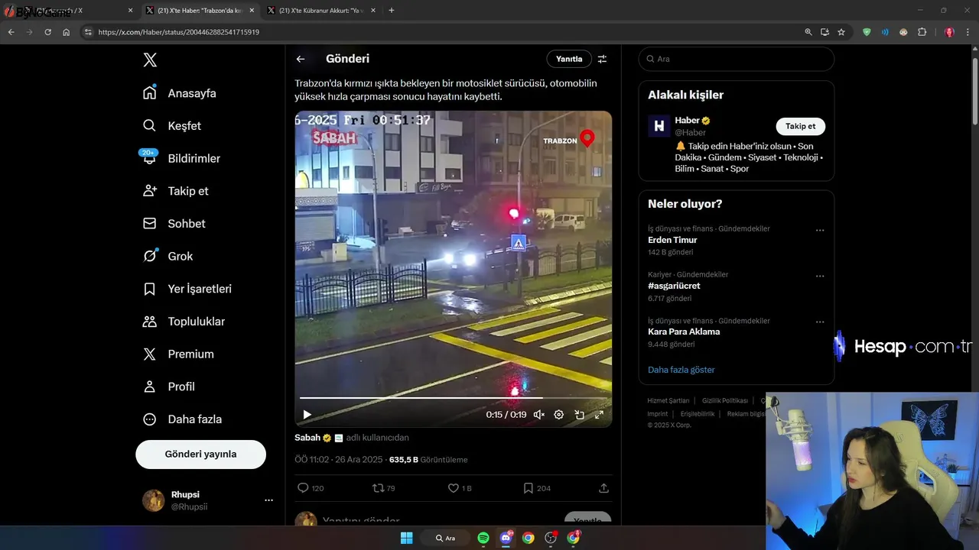Open Keşfet explore page
The image size is (979, 550).
click(x=172, y=126)
